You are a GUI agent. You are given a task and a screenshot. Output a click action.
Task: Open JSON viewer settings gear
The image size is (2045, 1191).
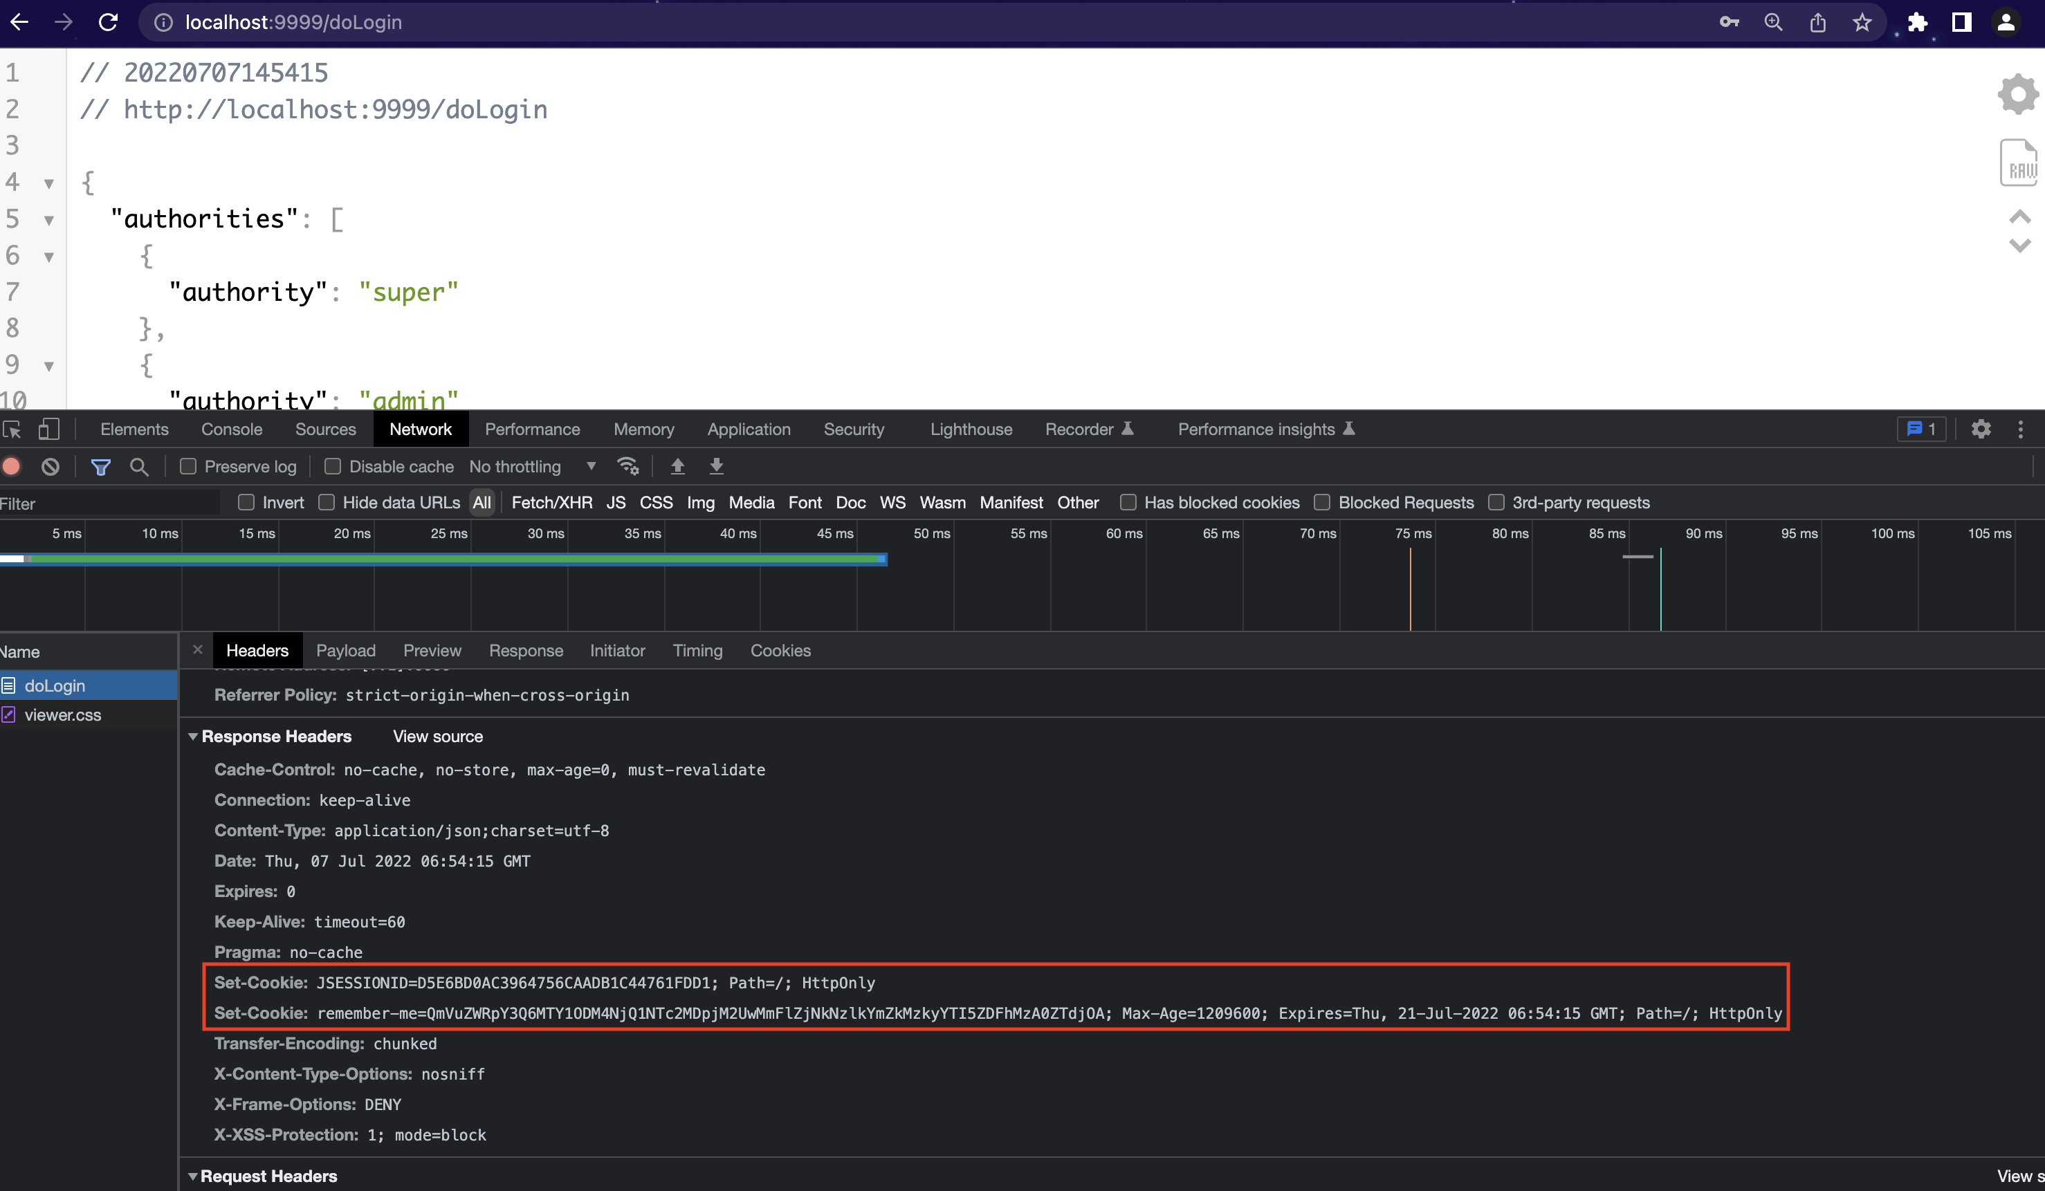pyautogui.click(x=2018, y=94)
